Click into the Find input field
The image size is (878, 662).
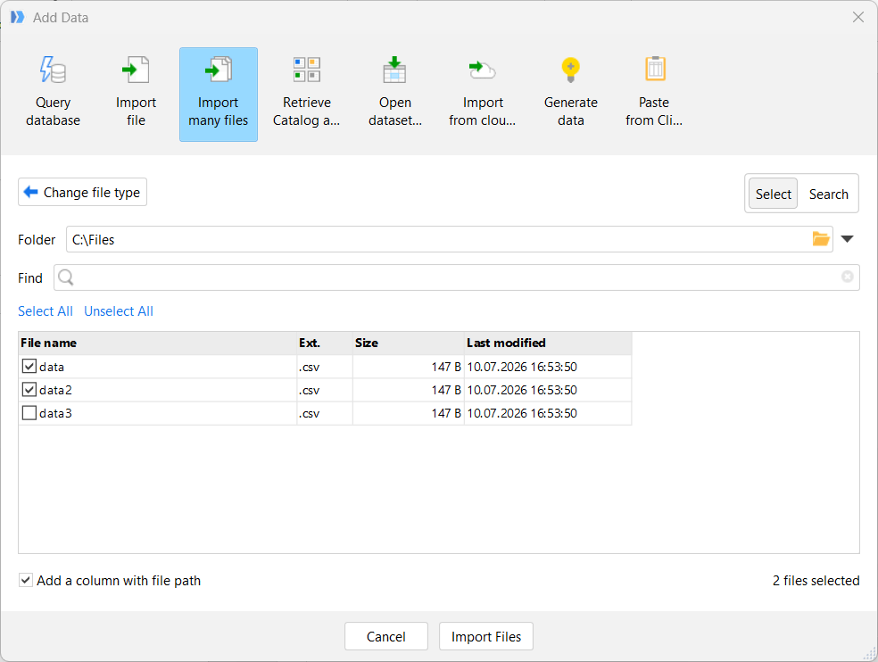tap(457, 277)
